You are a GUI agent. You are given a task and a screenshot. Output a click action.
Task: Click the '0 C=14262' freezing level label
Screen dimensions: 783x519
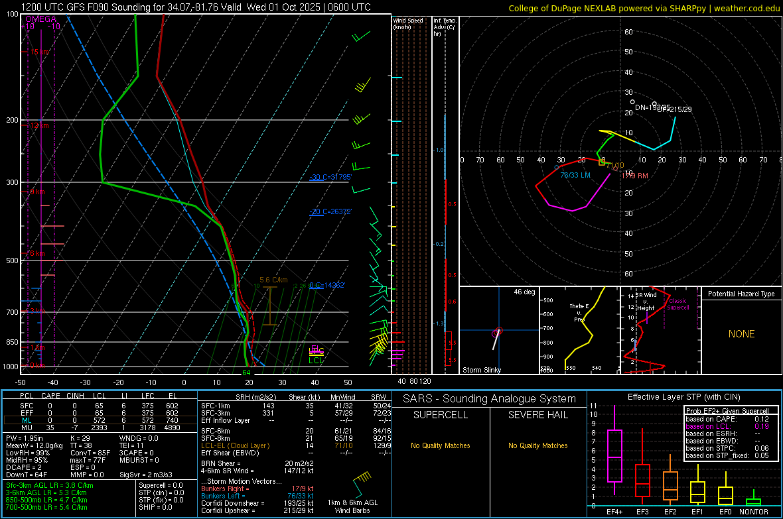click(x=327, y=286)
